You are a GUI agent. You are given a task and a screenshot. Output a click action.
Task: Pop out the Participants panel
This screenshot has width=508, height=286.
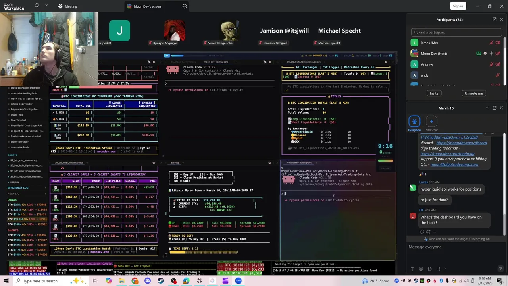(x=495, y=19)
